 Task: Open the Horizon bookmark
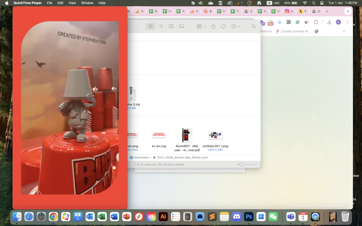[266, 31]
